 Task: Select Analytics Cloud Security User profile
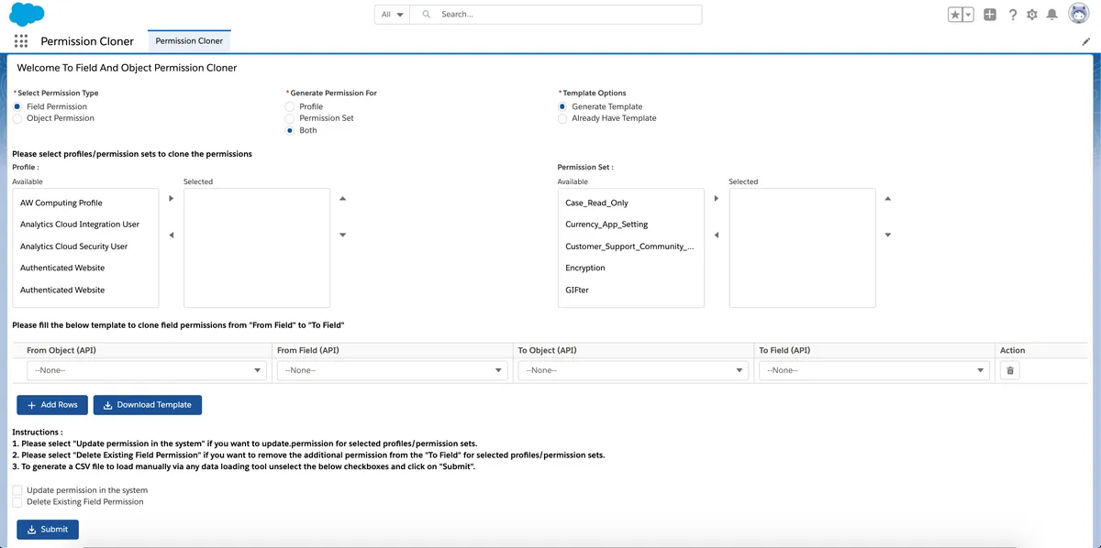(85, 247)
